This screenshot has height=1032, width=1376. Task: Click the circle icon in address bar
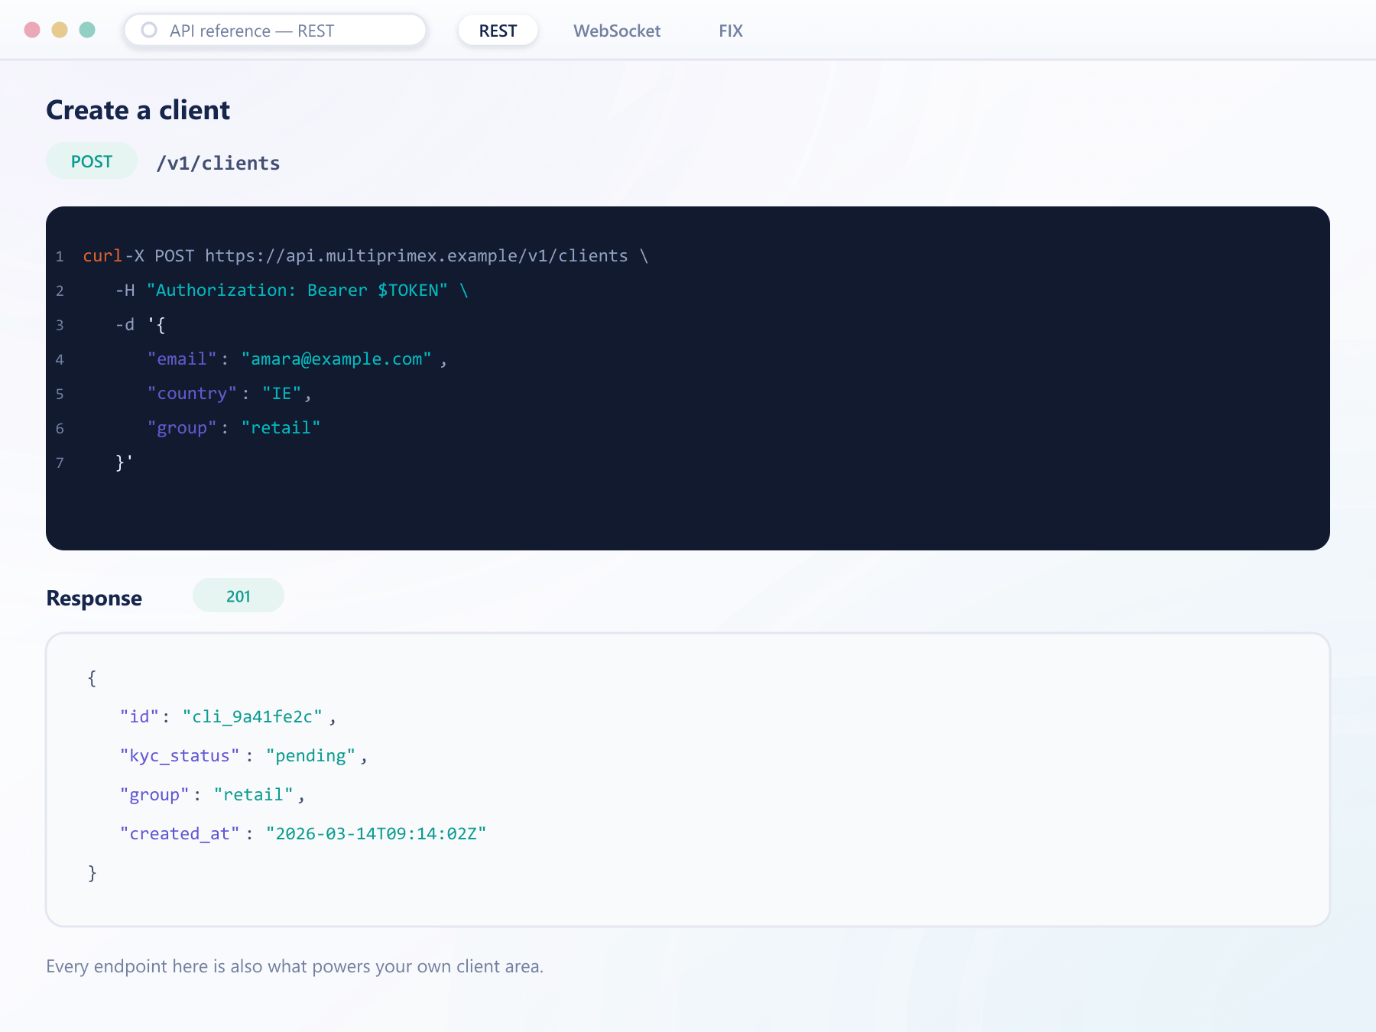149,30
